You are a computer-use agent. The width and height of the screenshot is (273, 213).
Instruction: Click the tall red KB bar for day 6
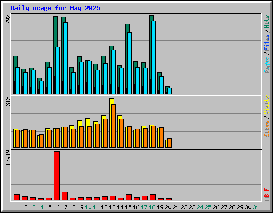pos(57,176)
